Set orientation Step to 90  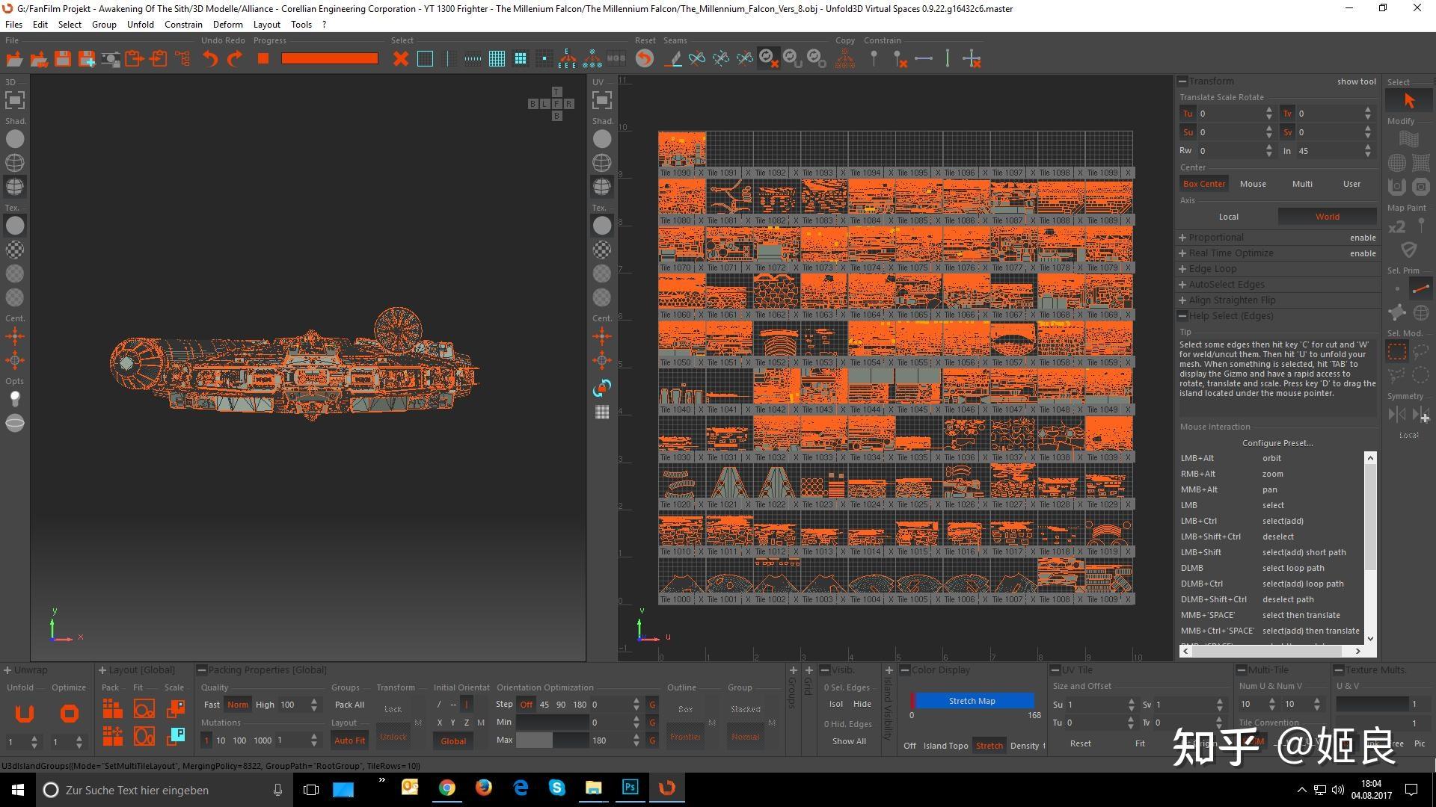[x=561, y=705]
